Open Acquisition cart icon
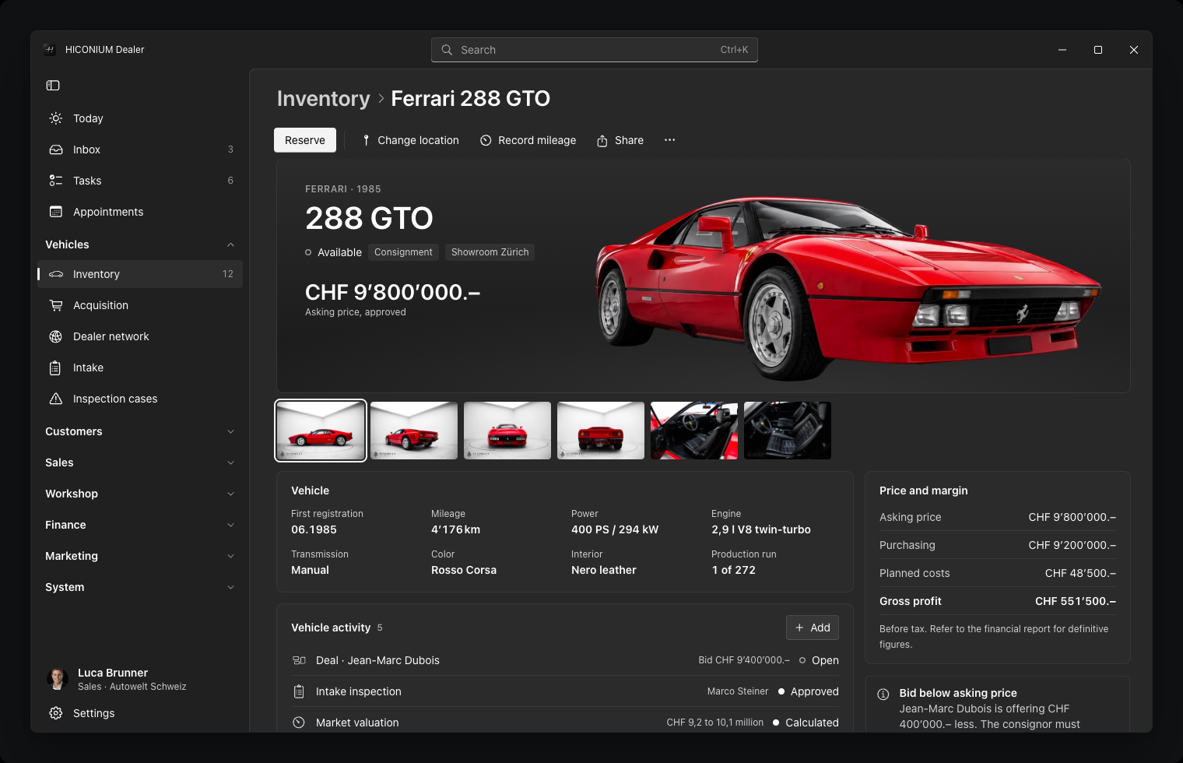 [x=56, y=305]
